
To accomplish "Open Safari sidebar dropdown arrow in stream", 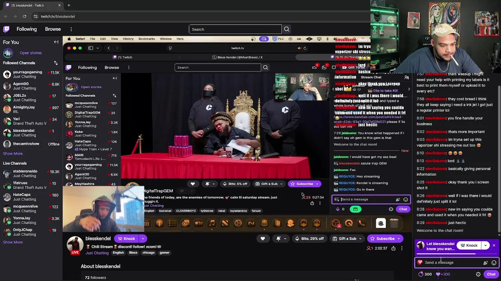I will coord(97,48).
